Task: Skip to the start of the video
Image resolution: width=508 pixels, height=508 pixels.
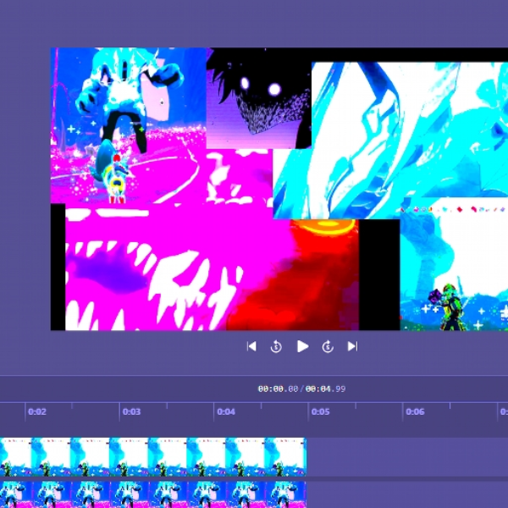Action: (251, 346)
